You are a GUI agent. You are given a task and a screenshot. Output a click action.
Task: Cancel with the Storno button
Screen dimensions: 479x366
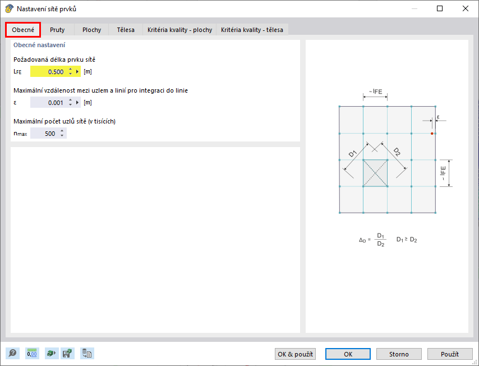(399, 354)
